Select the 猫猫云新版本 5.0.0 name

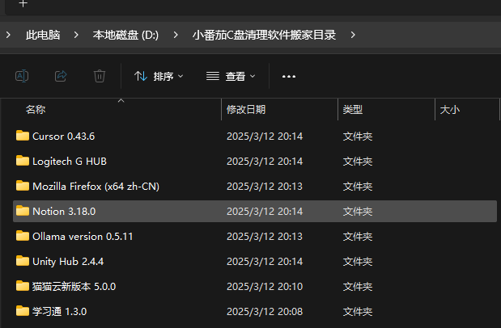pyautogui.click(x=74, y=287)
